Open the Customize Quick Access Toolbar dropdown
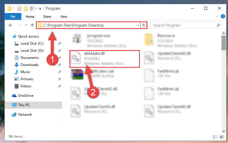The width and height of the screenshot is (228, 143). pyautogui.click(x=40, y=9)
